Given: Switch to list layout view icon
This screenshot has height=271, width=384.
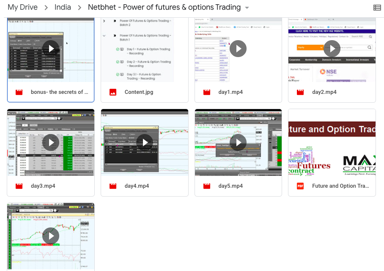Looking at the screenshot, I should tap(377, 8).
